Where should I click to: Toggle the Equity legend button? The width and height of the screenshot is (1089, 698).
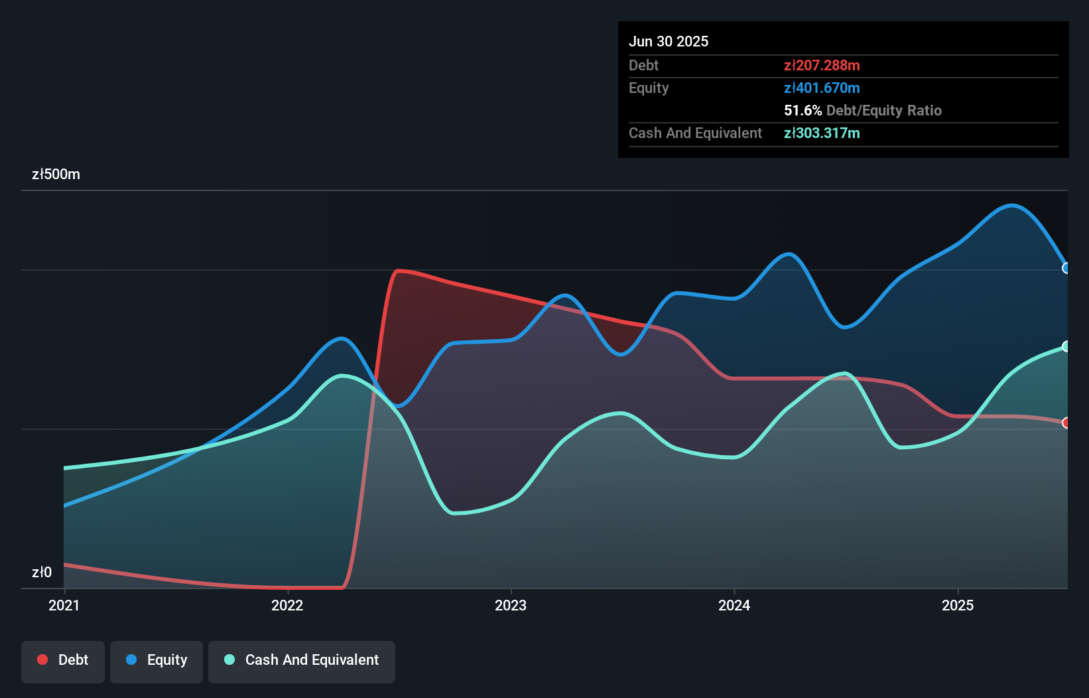point(157,662)
